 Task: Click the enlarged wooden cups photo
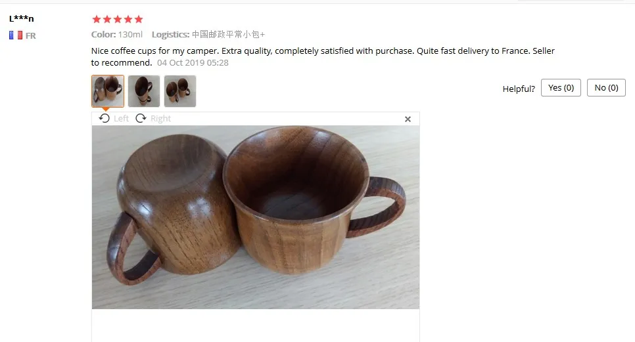tap(256, 217)
